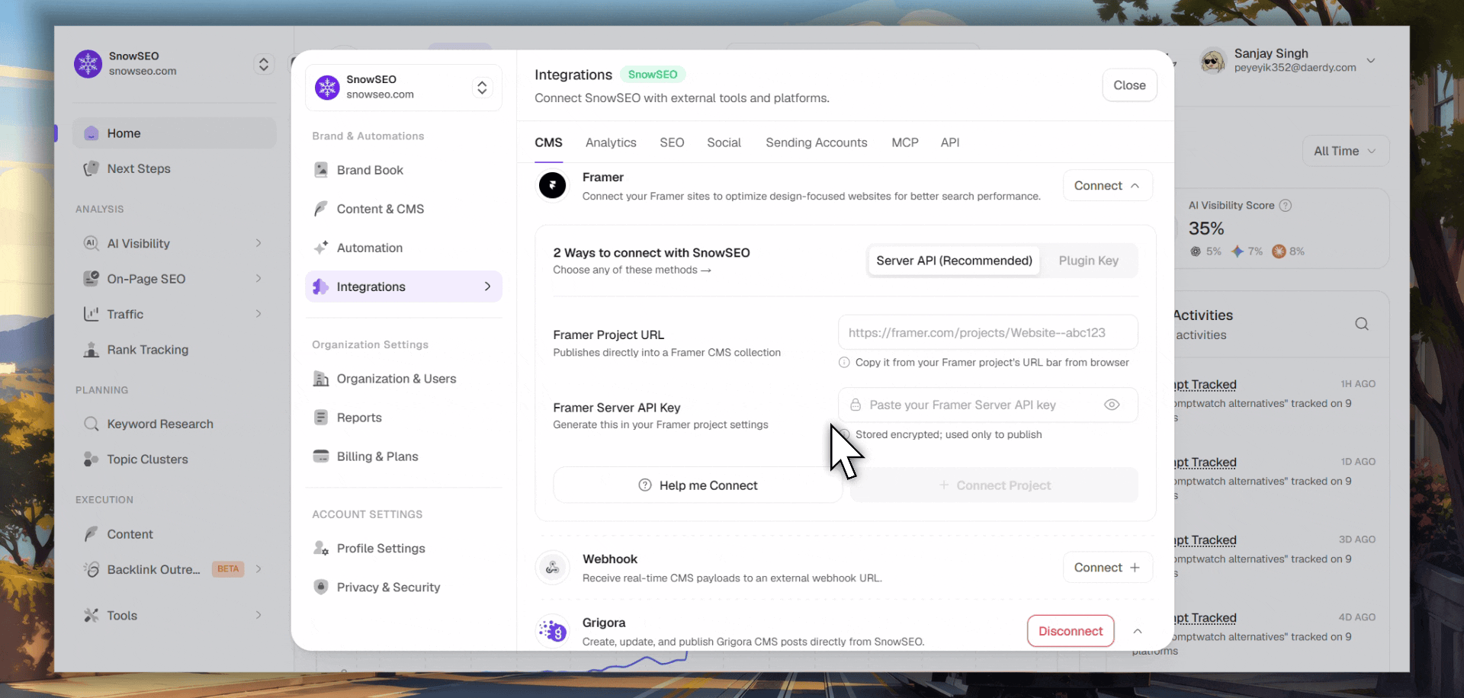Click the Framer Project URL field

pyautogui.click(x=988, y=333)
